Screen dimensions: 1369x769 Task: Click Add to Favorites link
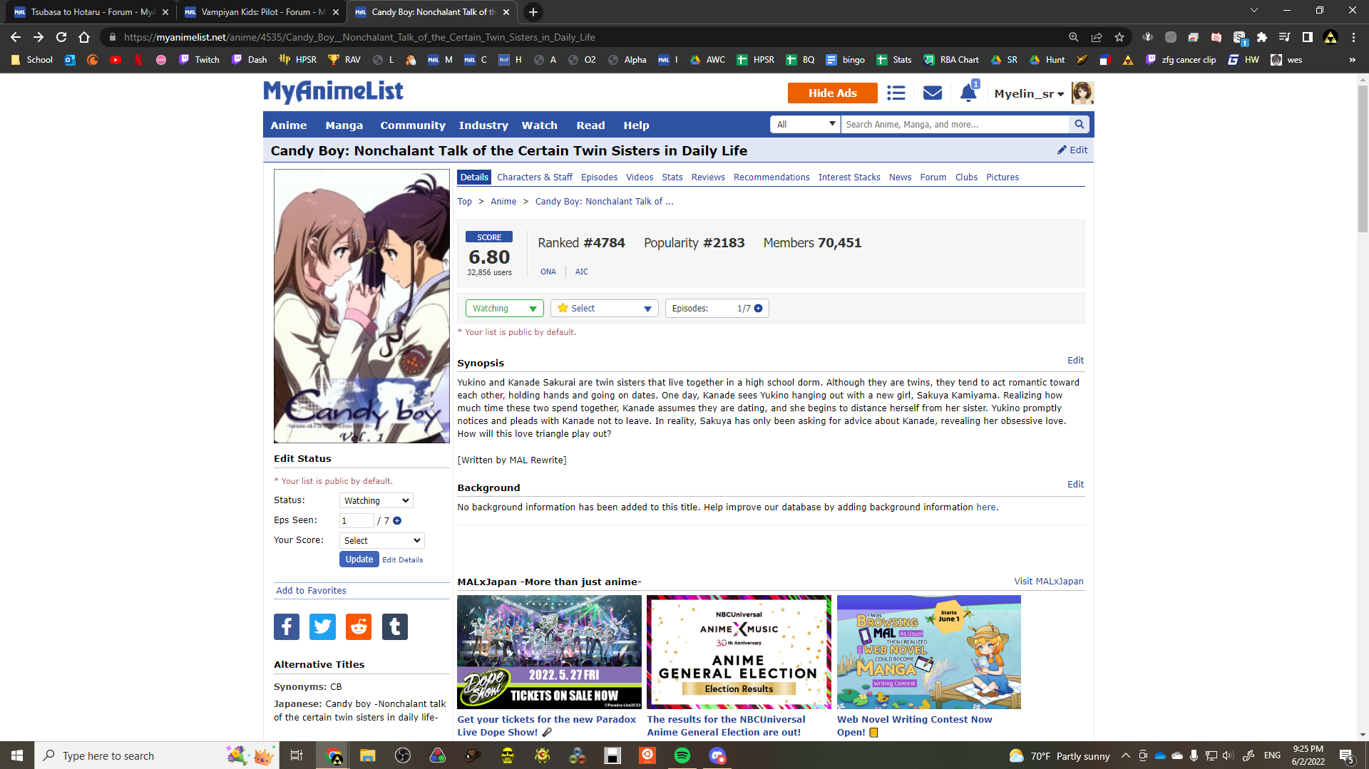click(x=312, y=591)
